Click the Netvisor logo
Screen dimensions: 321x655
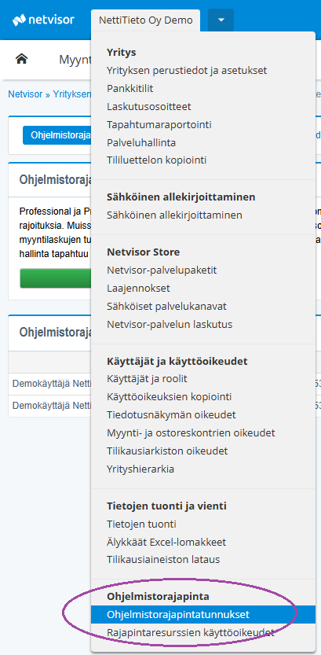(44, 20)
